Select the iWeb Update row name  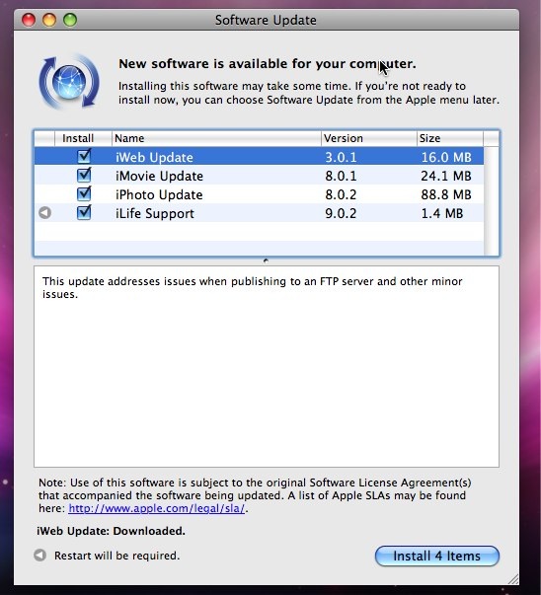[154, 157]
